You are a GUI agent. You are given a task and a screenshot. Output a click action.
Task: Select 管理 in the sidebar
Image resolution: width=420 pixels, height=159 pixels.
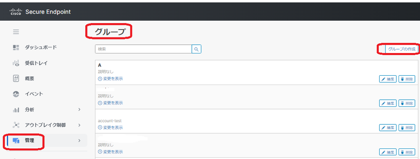(29, 140)
